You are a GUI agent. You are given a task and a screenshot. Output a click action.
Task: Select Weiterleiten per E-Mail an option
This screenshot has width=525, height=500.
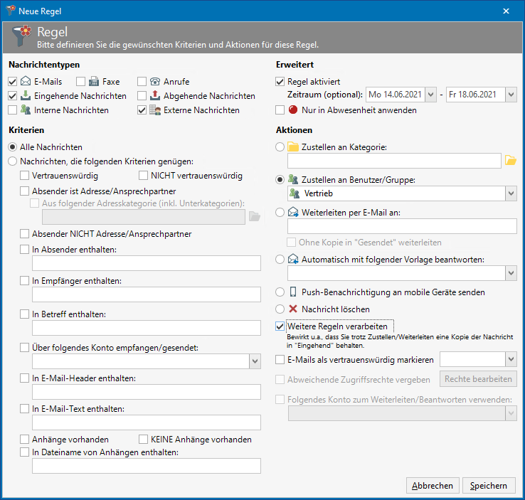(x=280, y=213)
